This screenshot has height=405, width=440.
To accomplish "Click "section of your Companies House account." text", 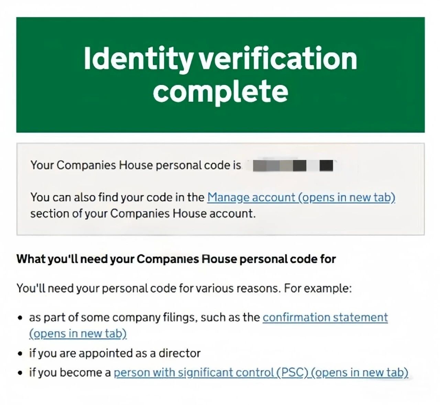I will click(143, 214).
